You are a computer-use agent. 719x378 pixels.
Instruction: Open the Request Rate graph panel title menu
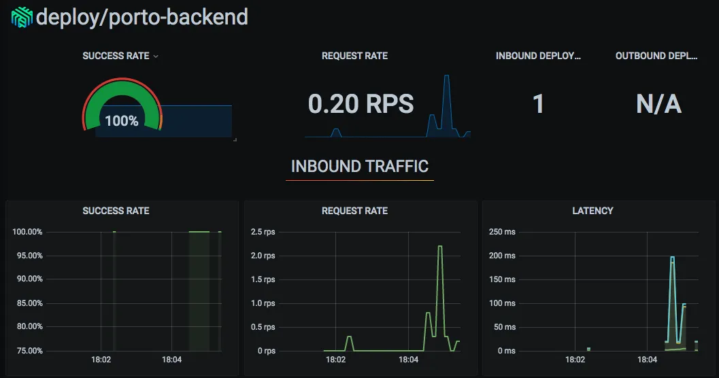pos(354,211)
